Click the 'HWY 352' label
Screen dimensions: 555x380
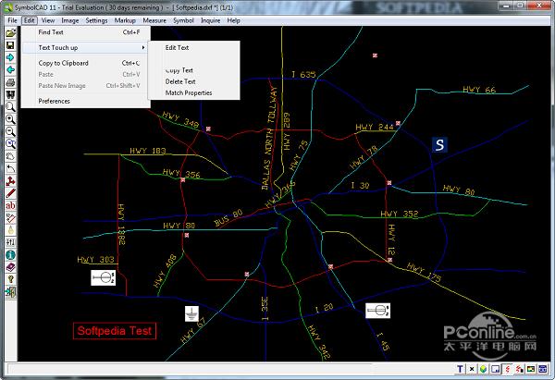400,214
